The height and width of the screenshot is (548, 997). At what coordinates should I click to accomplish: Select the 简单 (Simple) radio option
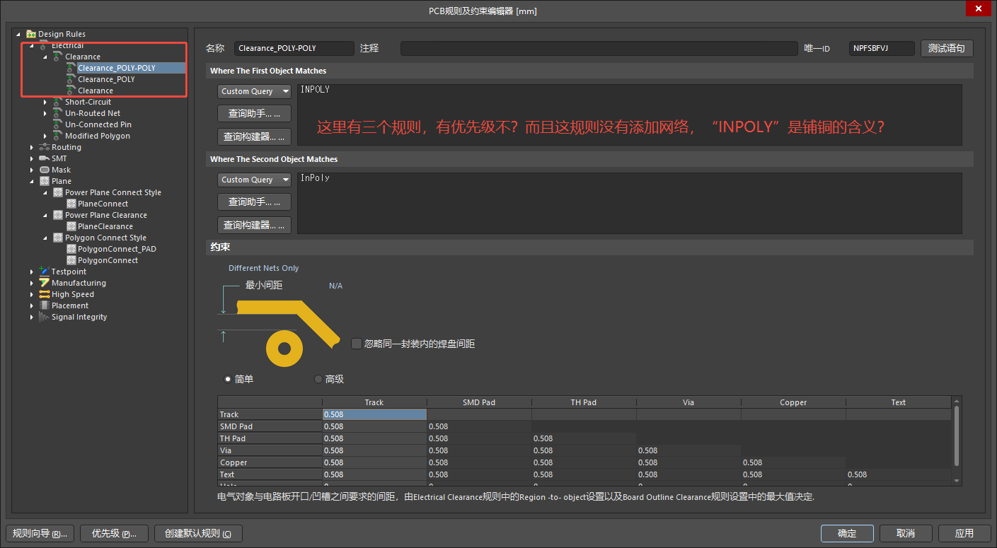(x=227, y=379)
